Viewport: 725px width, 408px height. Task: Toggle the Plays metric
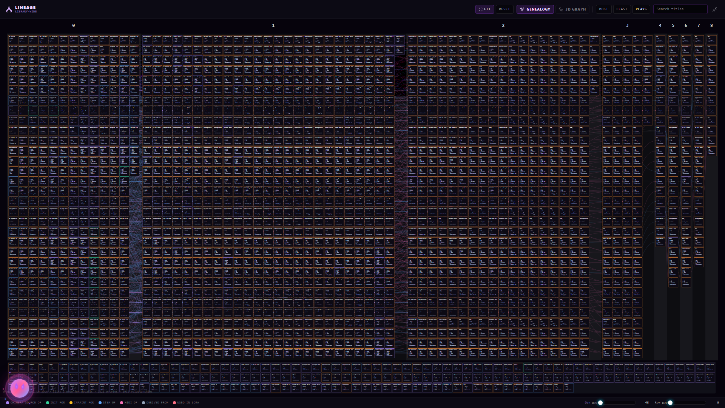[x=641, y=9]
